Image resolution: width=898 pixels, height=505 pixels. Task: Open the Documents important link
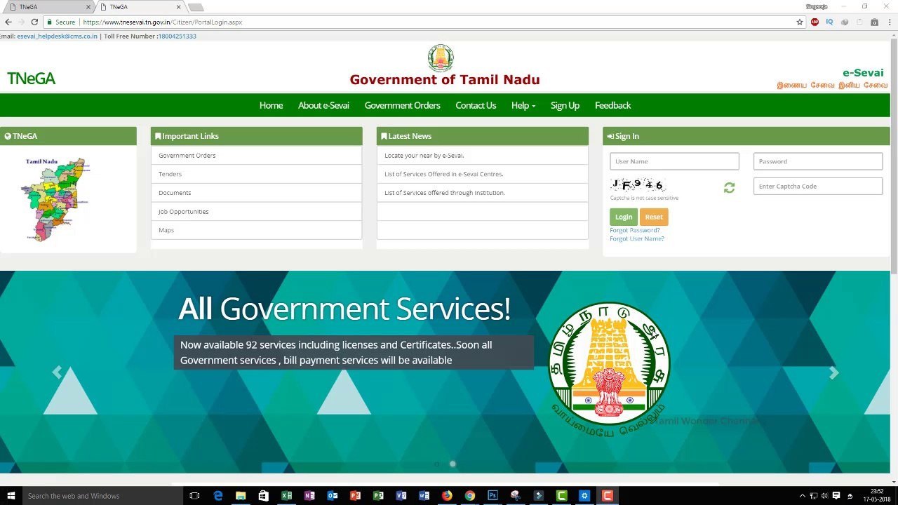175,193
